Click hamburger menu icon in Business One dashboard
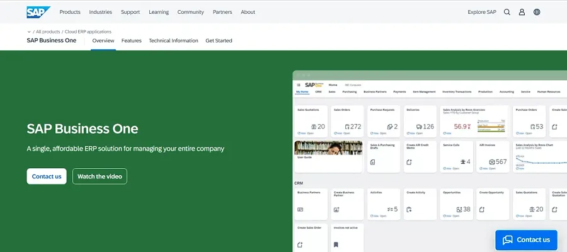The height and width of the screenshot is (252, 567). [x=299, y=85]
